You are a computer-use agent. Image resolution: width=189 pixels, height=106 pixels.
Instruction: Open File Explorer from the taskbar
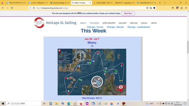(56, 104)
